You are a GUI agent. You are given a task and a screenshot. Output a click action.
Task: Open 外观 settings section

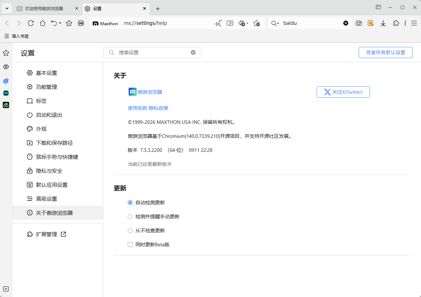coord(57,129)
